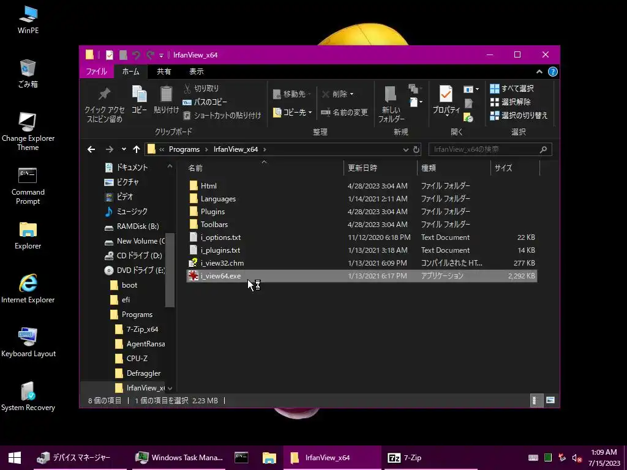Open Windows Start button
627x470 pixels.
point(15,458)
